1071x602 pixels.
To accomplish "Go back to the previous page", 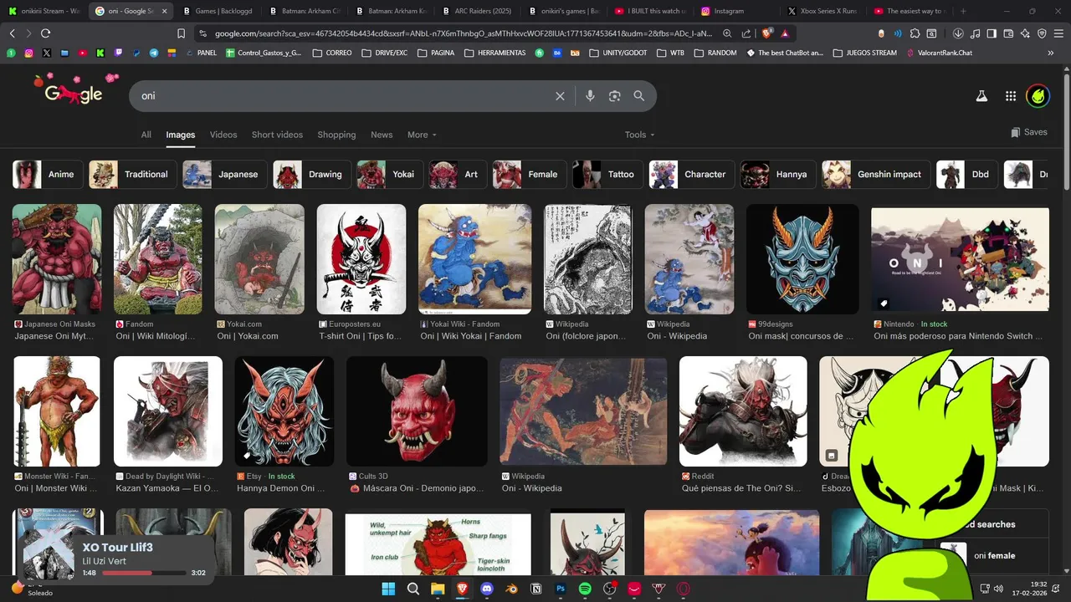I will pos(12,33).
